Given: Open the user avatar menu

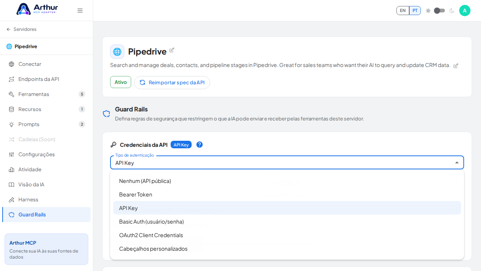Looking at the screenshot, I should [x=465, y=11].
